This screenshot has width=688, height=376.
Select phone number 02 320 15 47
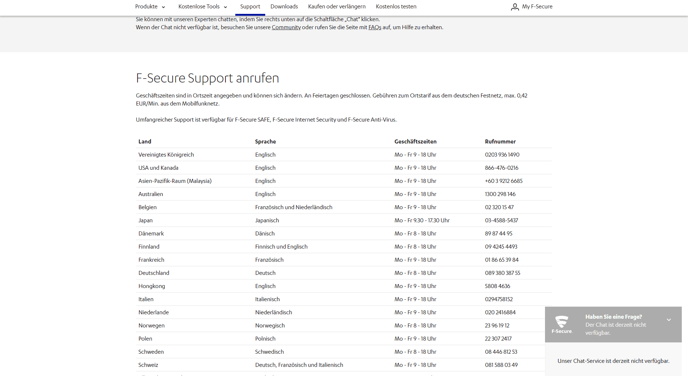coord(499,207)
